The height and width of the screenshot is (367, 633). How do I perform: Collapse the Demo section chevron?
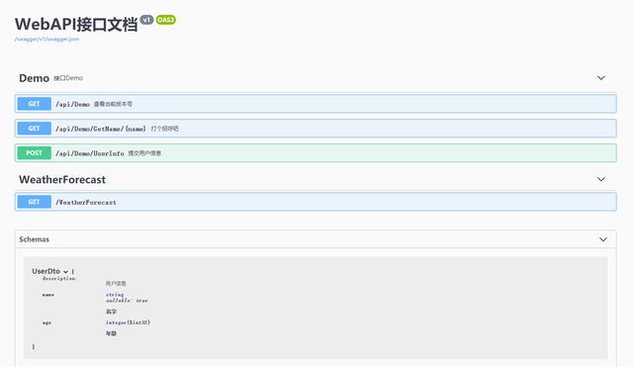[601, 77]
